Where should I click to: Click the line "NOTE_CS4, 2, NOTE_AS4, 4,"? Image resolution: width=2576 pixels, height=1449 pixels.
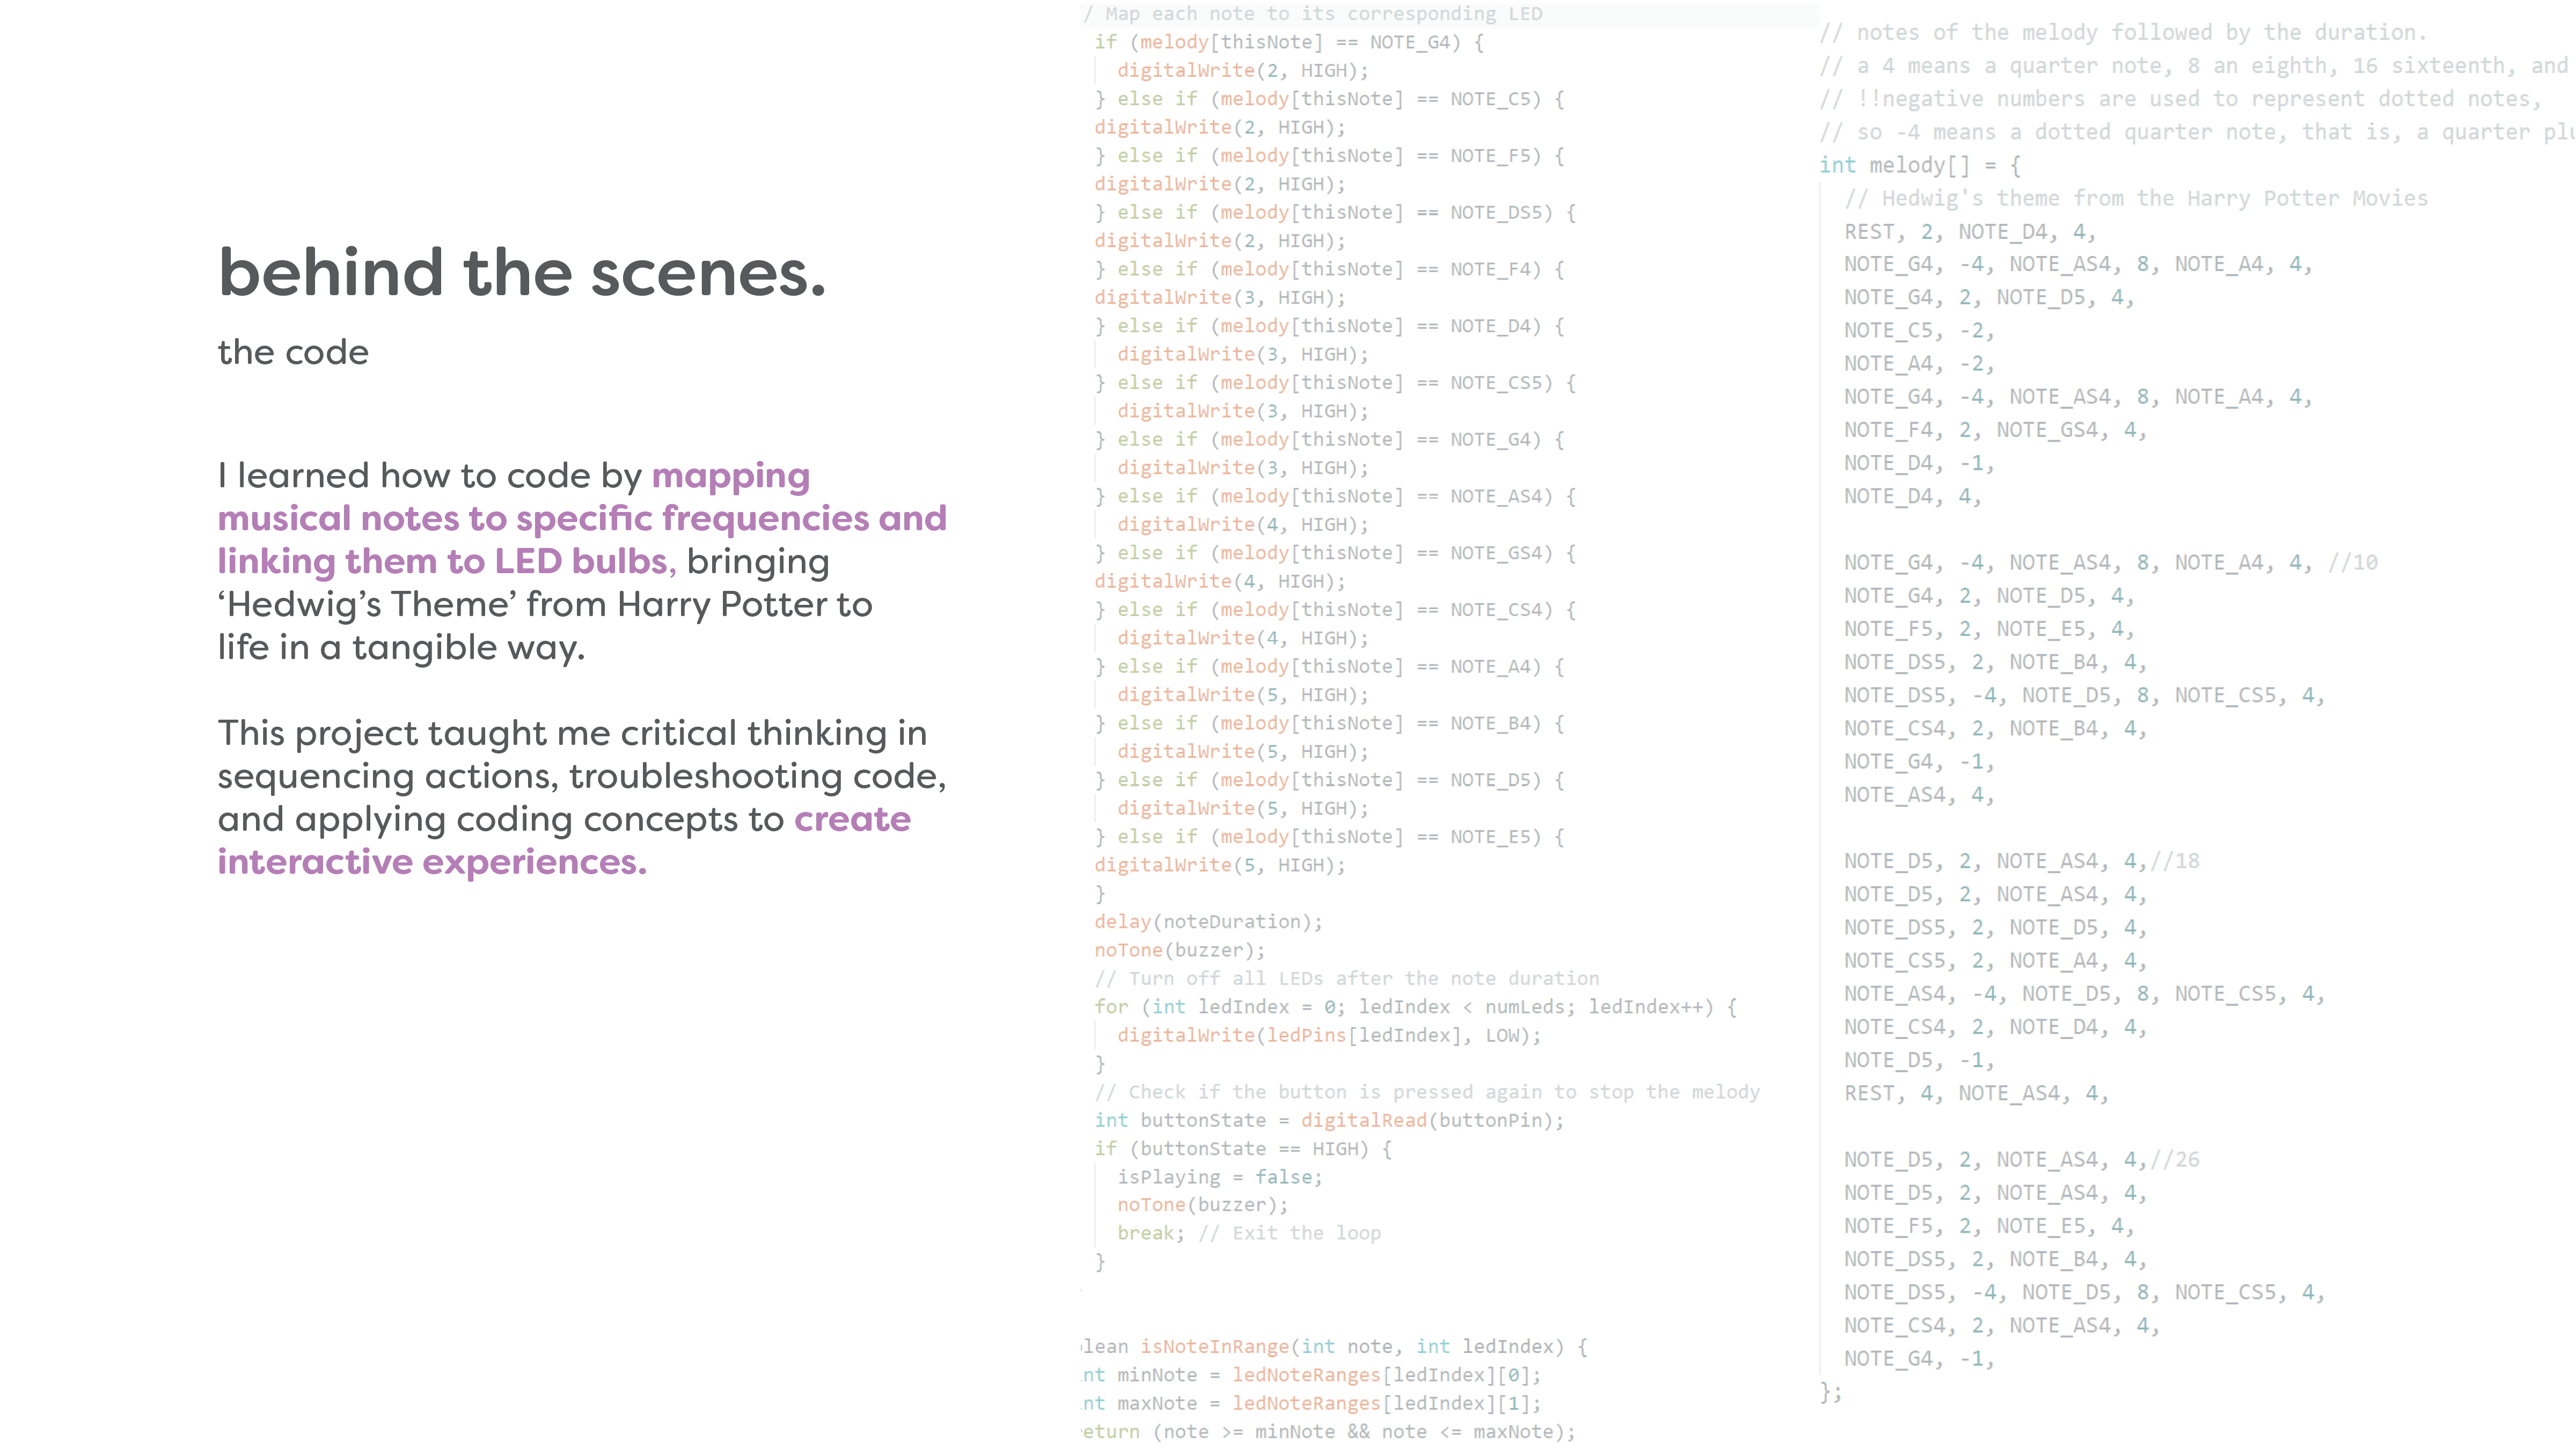pos(2002,1325)
